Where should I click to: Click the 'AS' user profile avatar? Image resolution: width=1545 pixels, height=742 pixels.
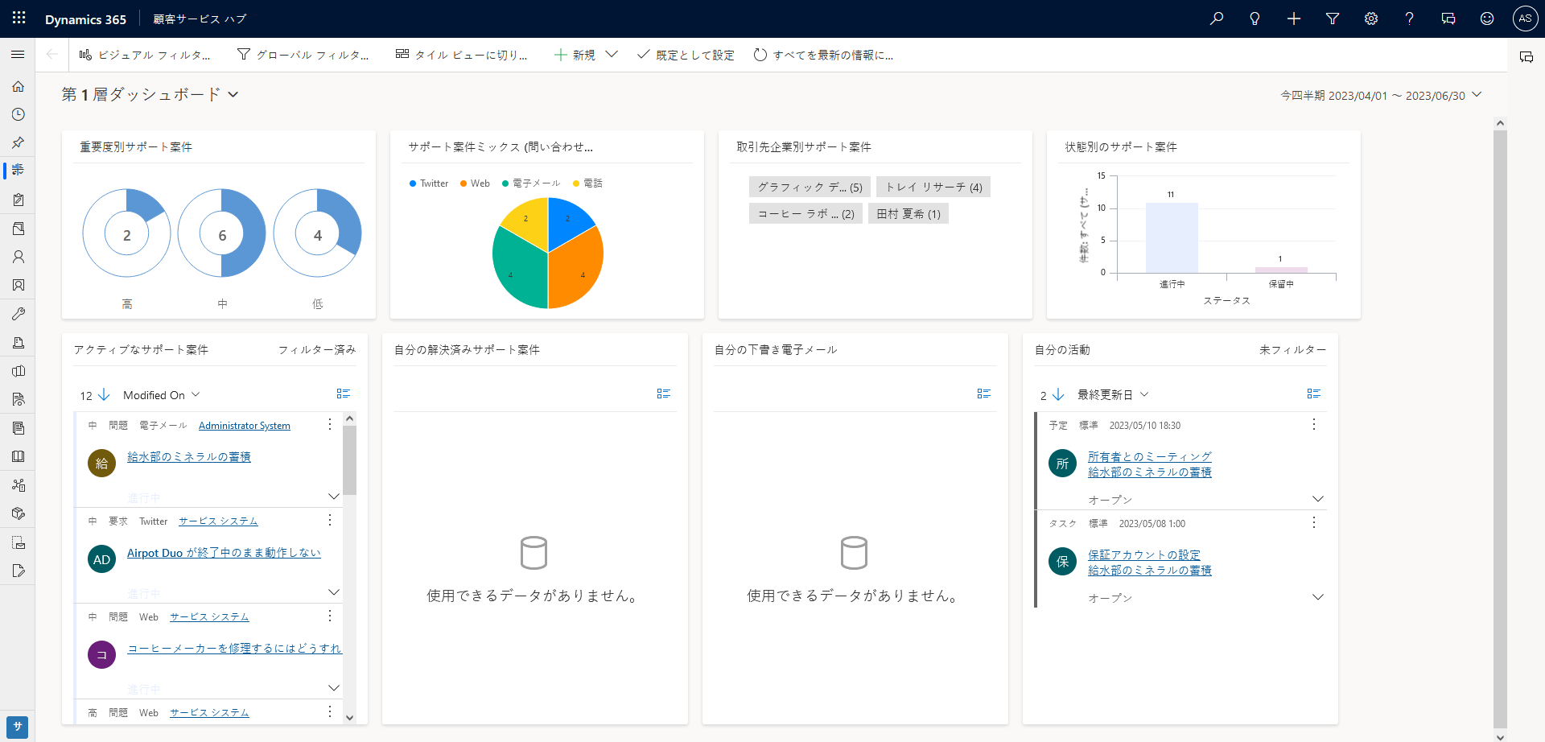[1526, 19]
